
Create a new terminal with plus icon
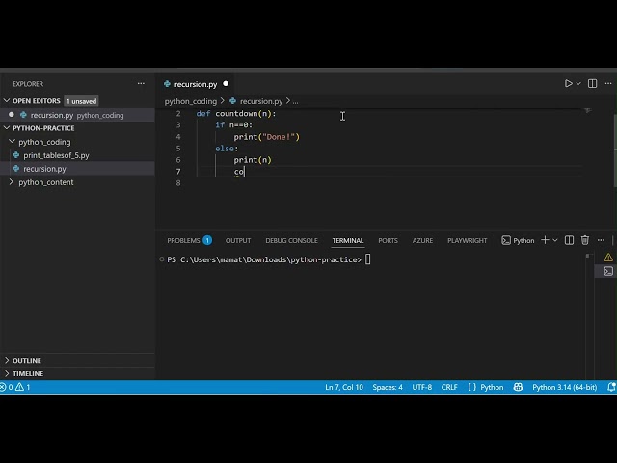(545, 240)
